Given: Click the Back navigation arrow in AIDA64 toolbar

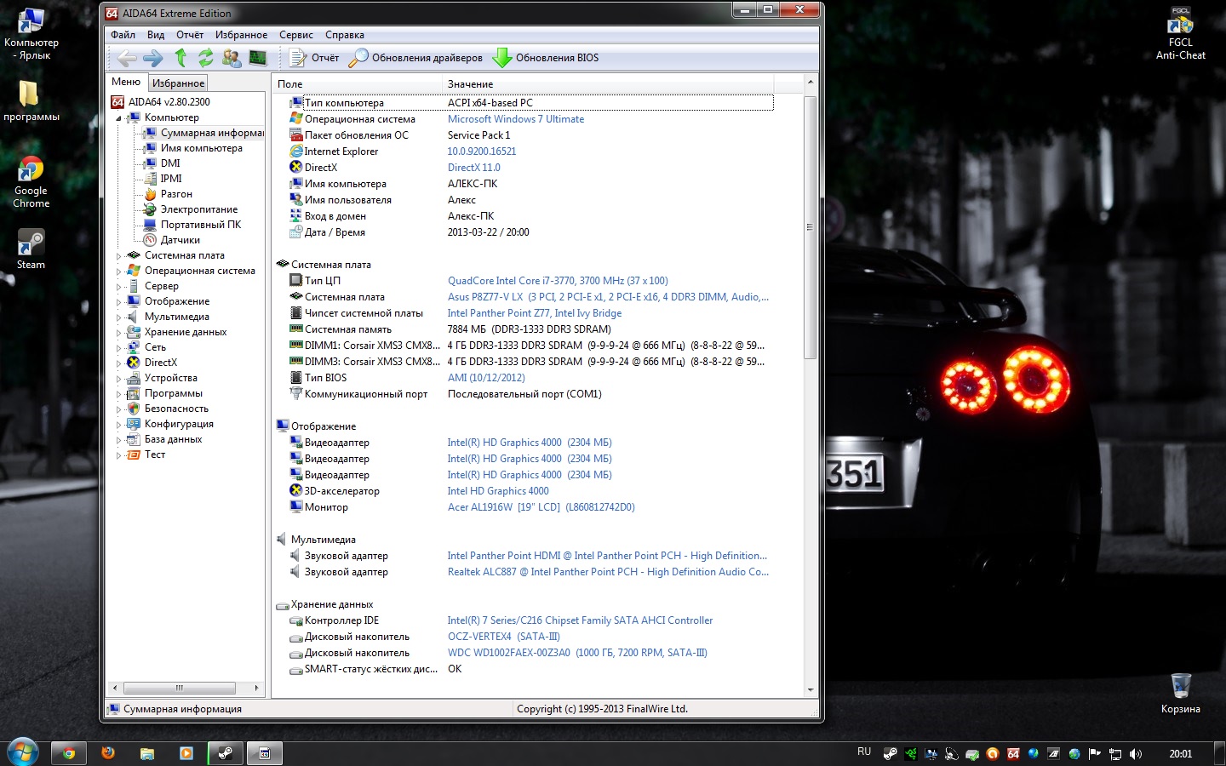Looking at the screenshot, I should pyautogui.click(x=127, y=58).
